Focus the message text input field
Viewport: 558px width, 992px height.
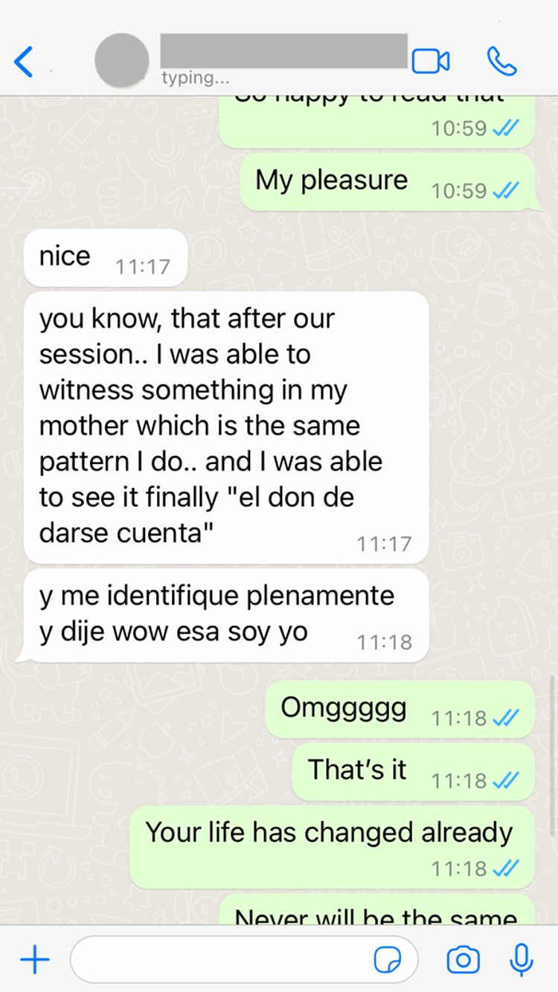coord(244,960)
